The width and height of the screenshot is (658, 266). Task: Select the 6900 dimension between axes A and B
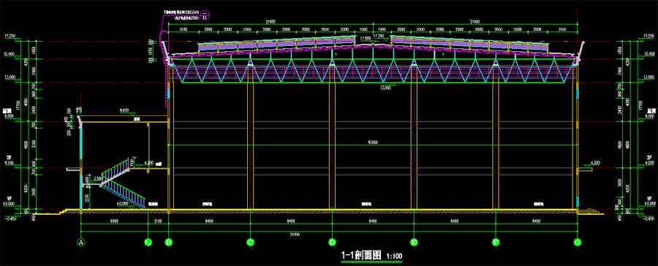(115, 220)
